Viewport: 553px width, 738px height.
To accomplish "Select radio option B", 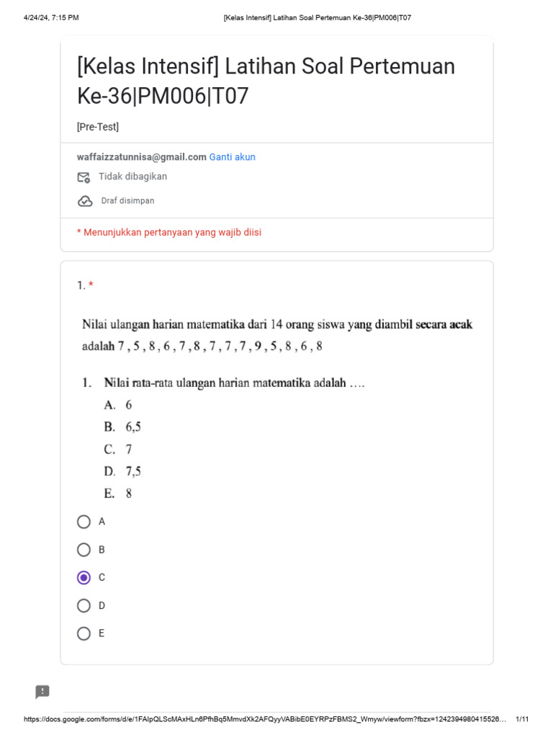I will [x=84, y=550].
